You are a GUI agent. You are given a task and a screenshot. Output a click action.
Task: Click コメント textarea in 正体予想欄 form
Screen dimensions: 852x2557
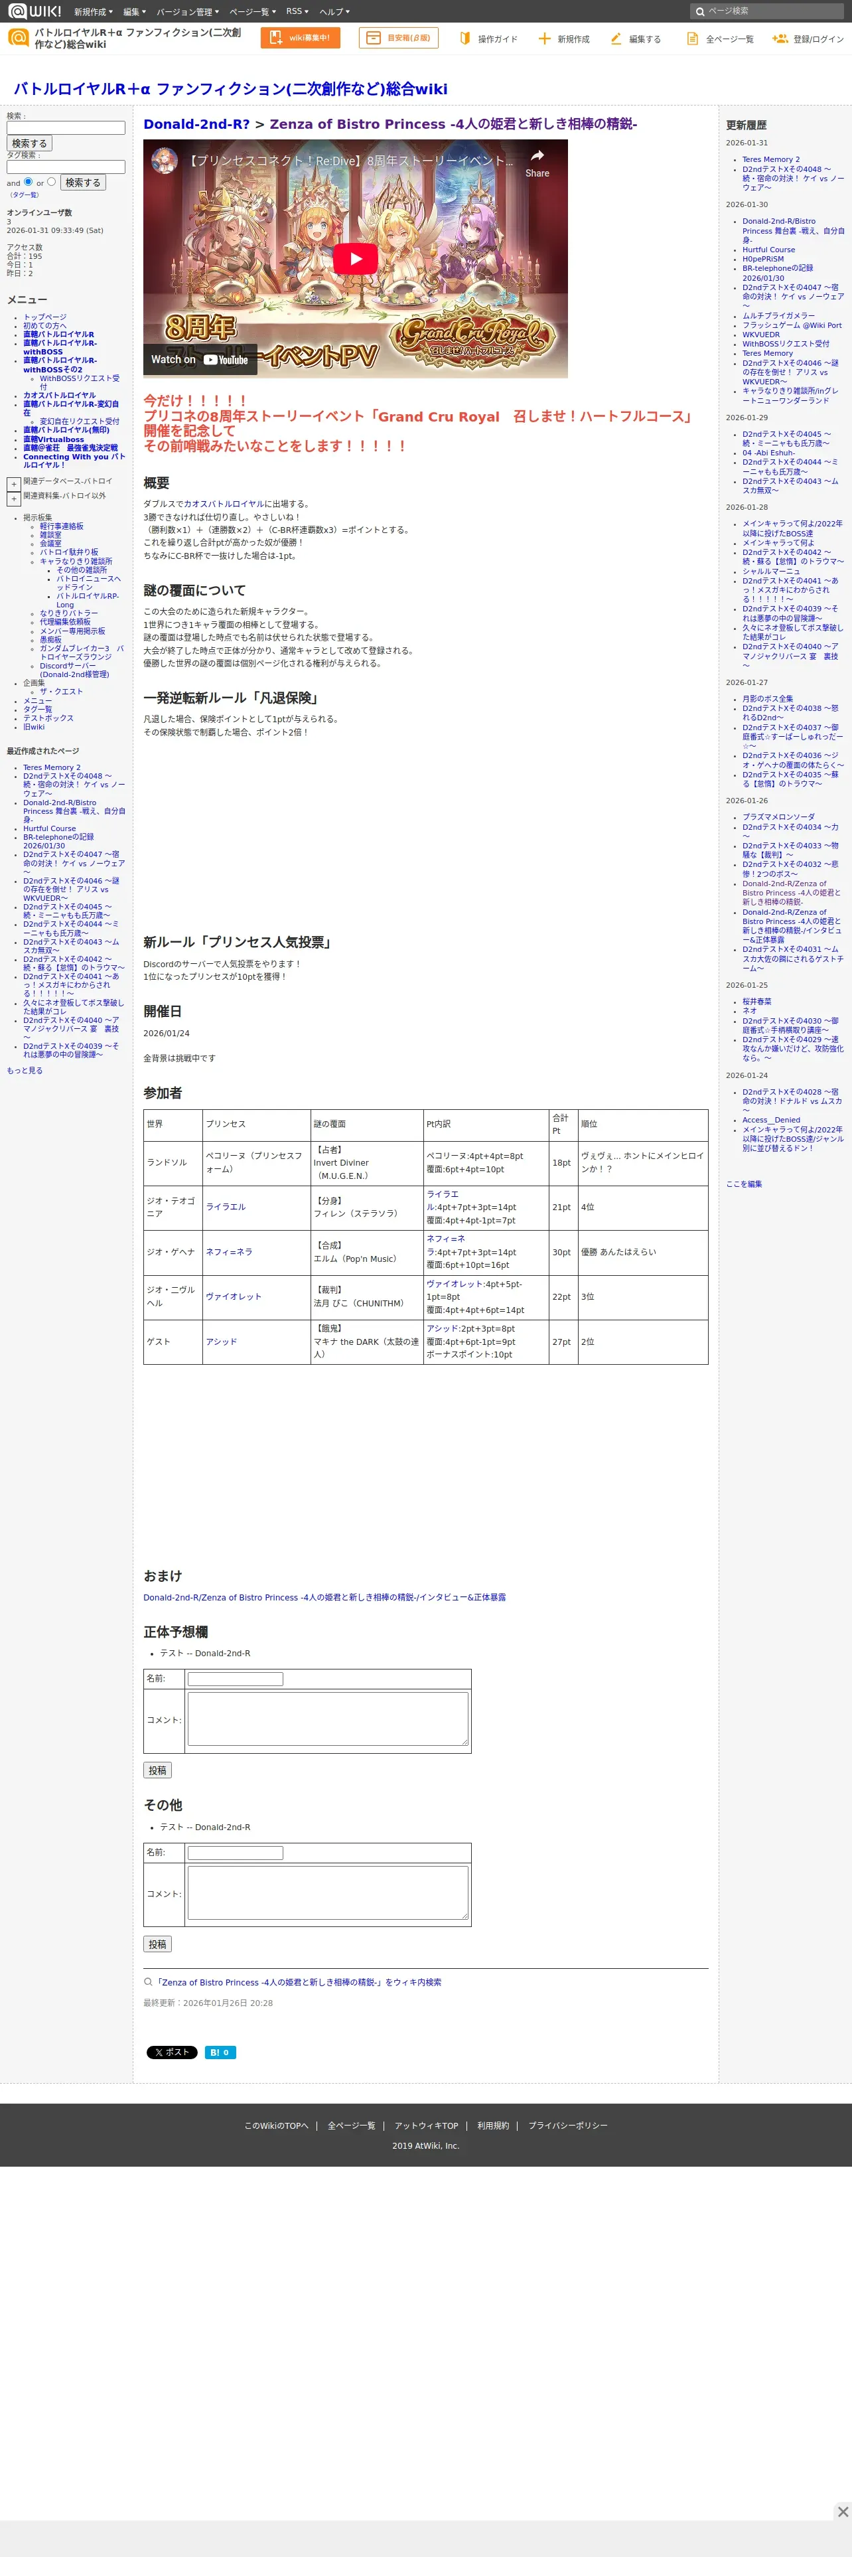click(x=327, y=1719)
